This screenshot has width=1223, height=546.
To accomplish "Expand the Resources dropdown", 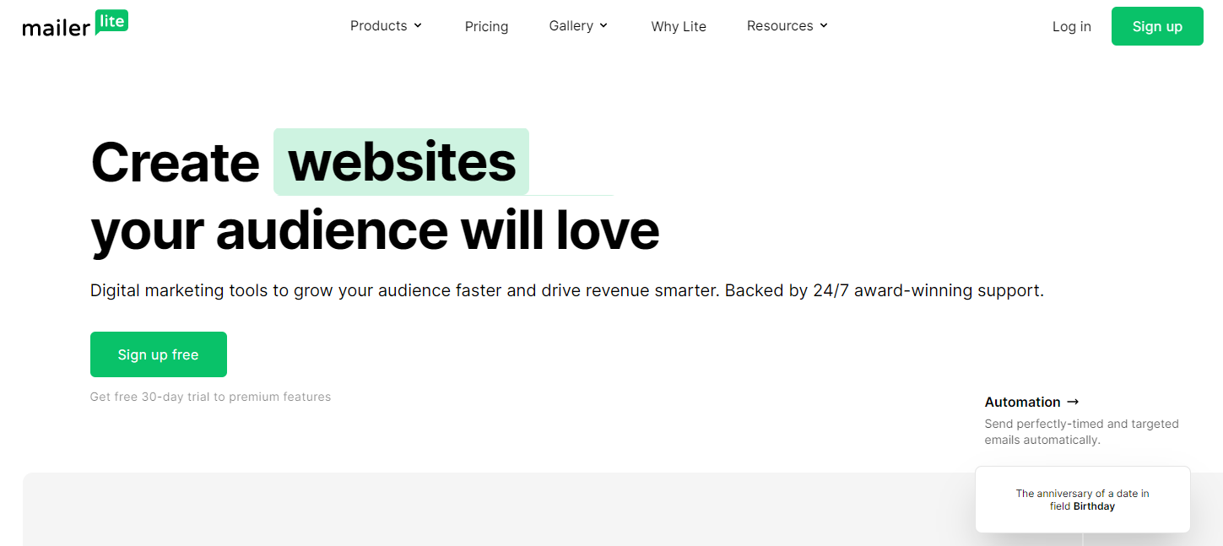I will pyautogui.click(x=787, y=25).
